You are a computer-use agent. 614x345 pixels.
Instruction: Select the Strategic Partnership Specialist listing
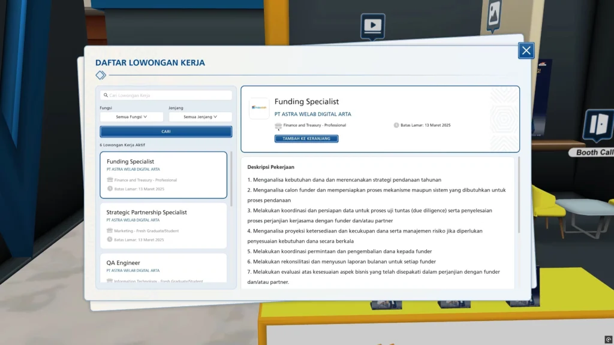click(x=163, y=225)
